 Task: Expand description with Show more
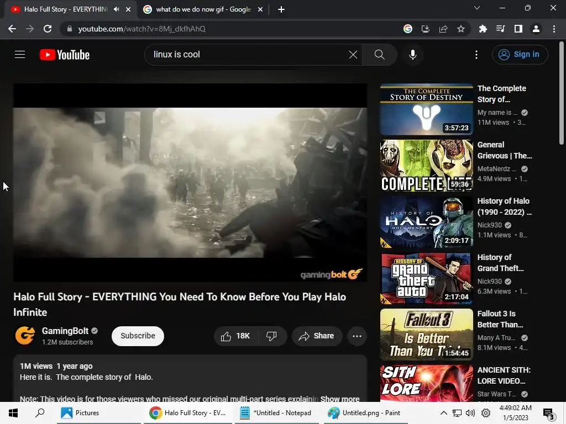[x=340, y=399]
